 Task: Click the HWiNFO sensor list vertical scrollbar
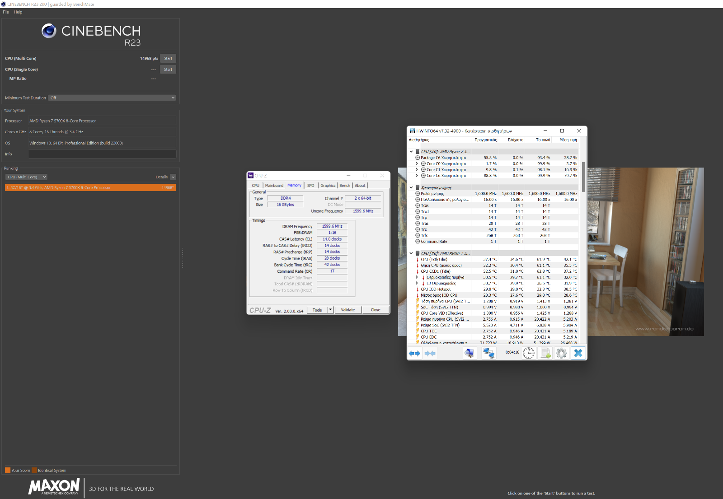(583, 177)
